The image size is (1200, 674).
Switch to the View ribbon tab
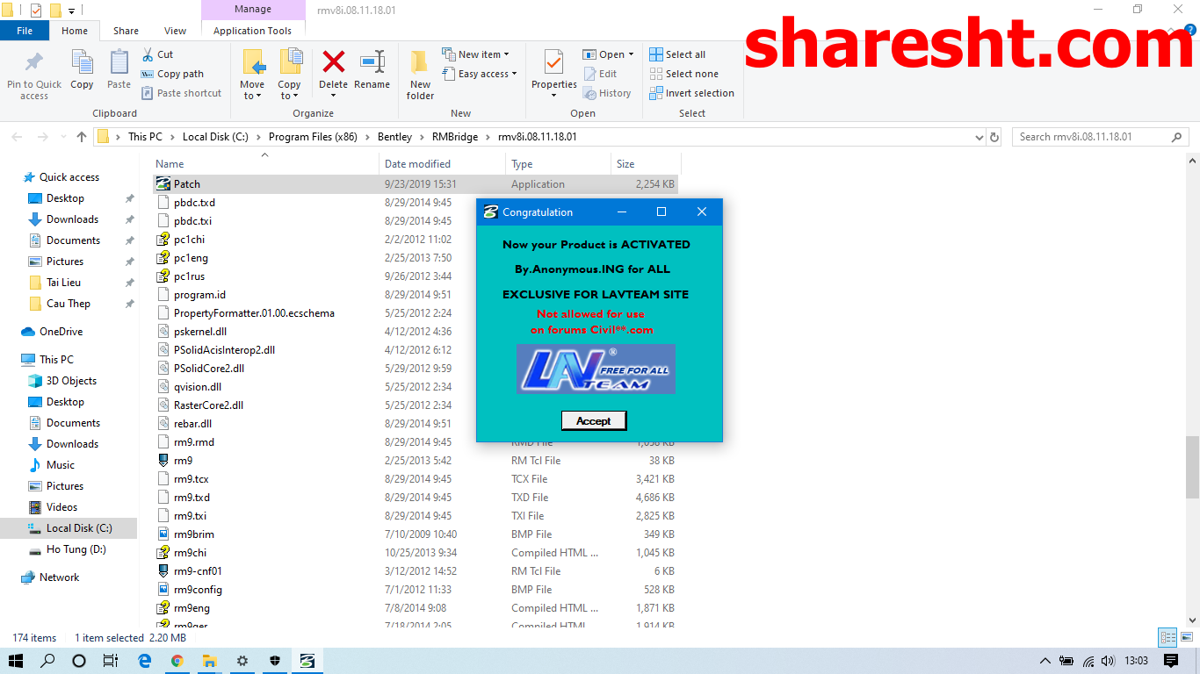[176, 31]
